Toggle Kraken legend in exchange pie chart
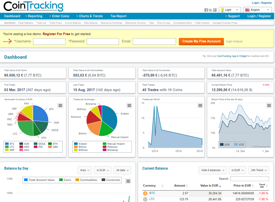This screenshot has height=202, width=275. click(x=81, y=144)
